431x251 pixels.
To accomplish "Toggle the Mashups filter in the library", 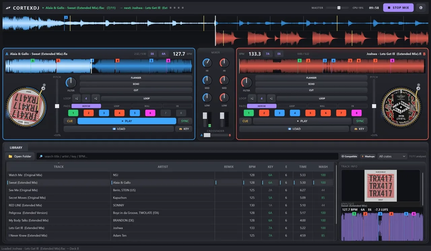I will click(x=368, y=156).
